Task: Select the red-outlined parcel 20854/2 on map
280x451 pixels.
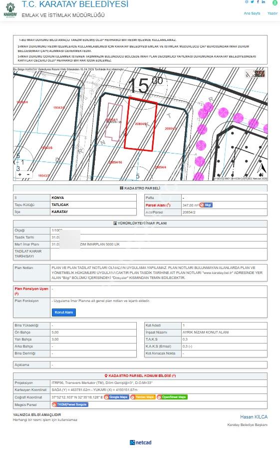Action: tap(141, 124)
